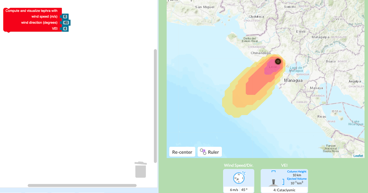Edit the wind direction input showing 45
The image size is (368, 193).
[x=65, y=22]
